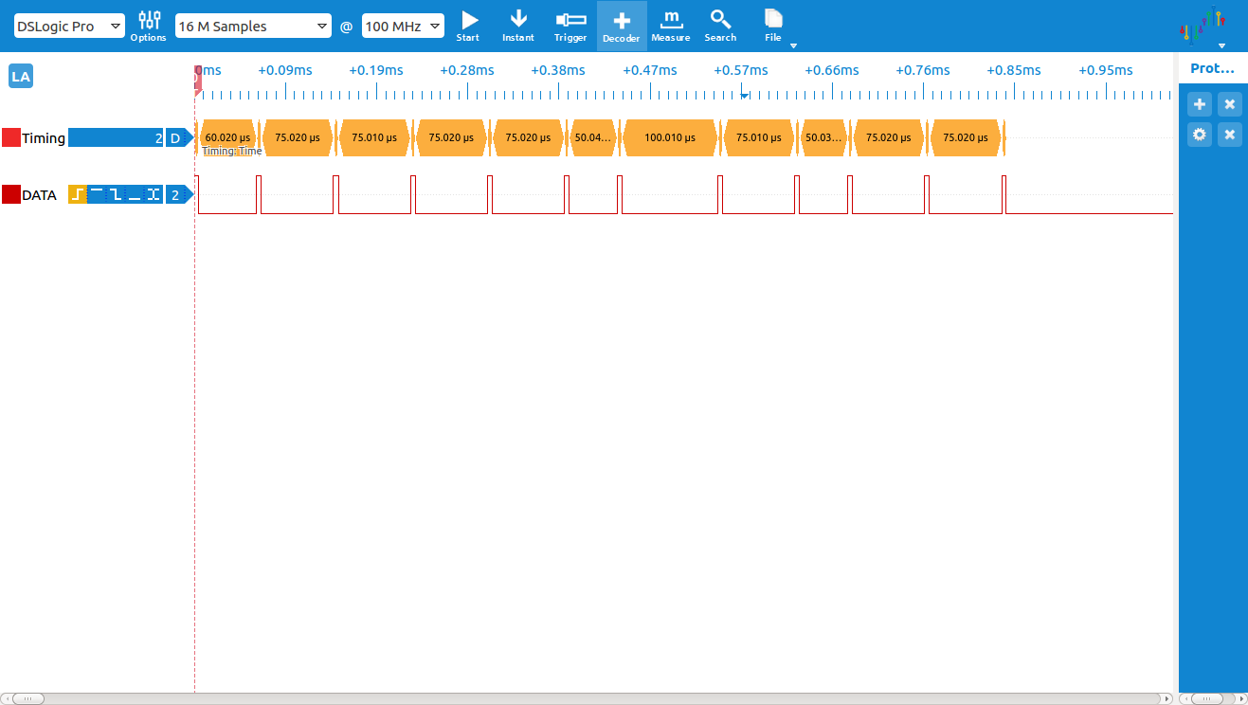Expand the 16 M Samples dropdown
This screenshot has width=1248, height=705.
[x=253, y=27]
